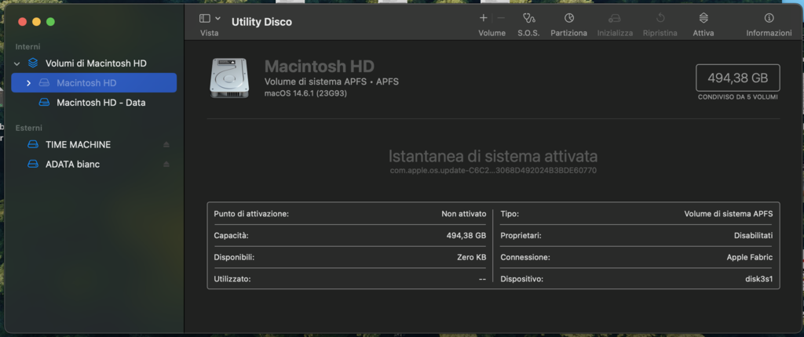Click the Non attivato mount point value
Screen dimensions: 804x337
click(x=463, y=214)
